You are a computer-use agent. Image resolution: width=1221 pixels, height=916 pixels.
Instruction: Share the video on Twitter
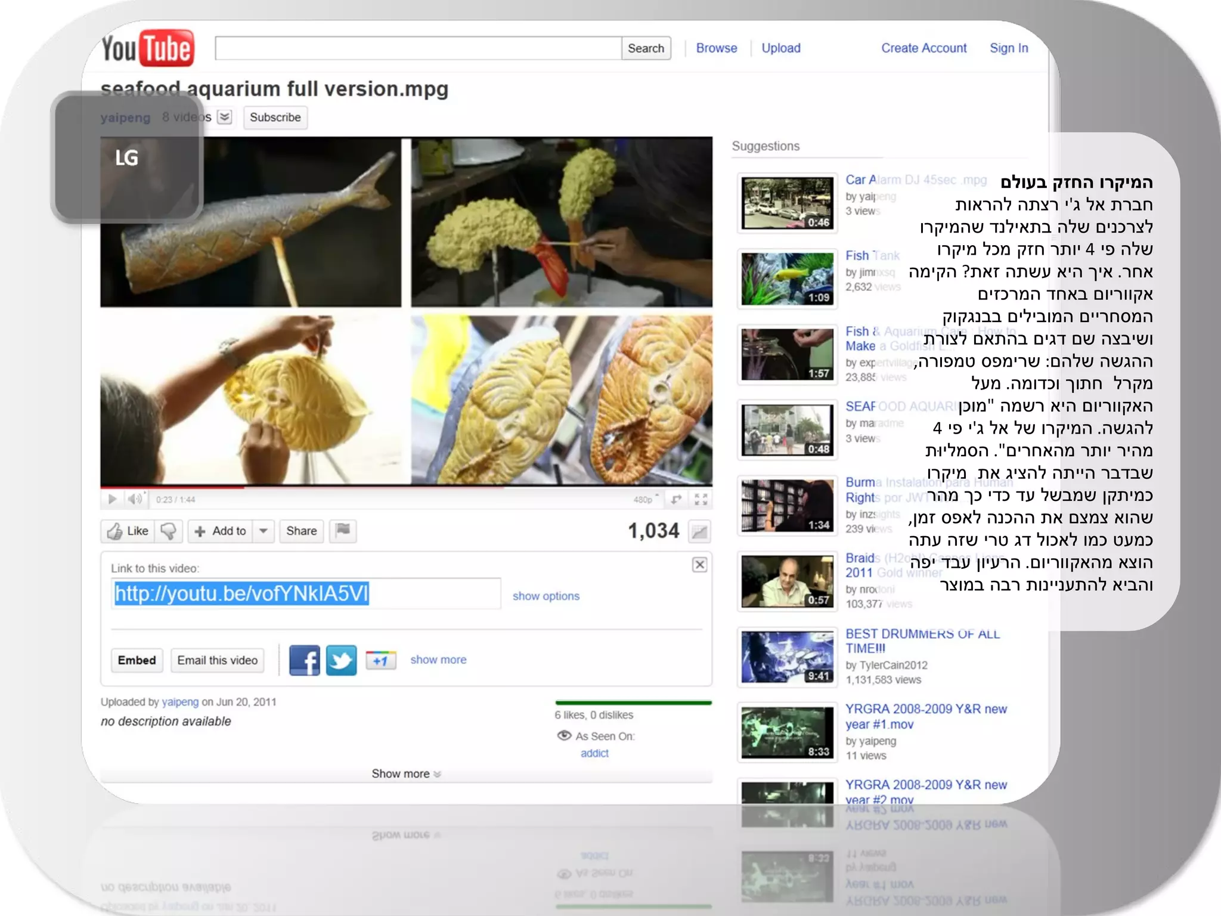click(341, 660)
